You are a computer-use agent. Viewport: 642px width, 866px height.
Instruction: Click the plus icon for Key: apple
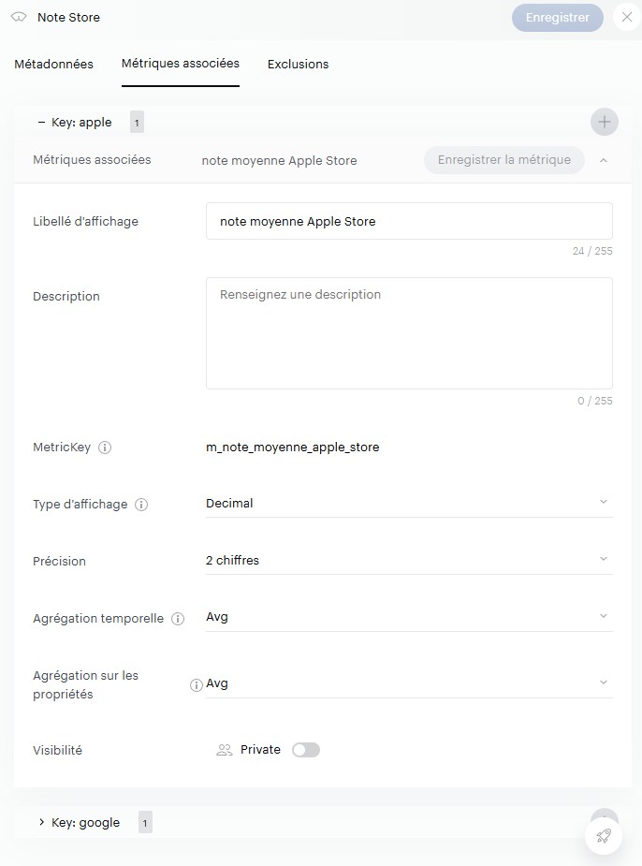pos(604,122)
